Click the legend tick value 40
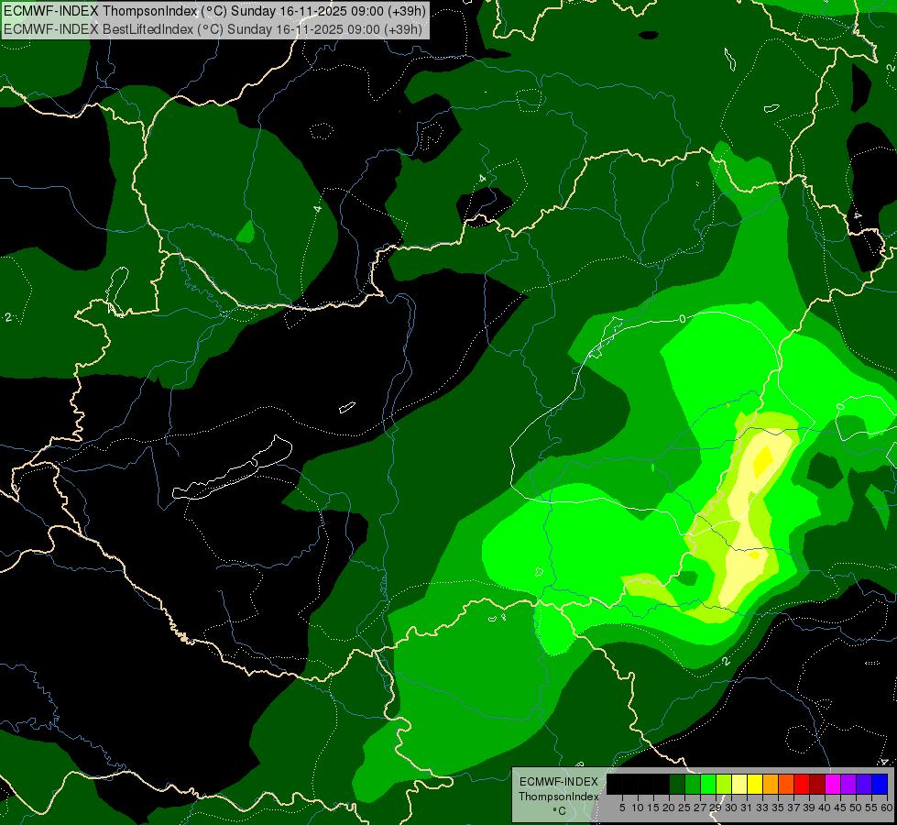Image resolution: width=897 pixels, height=825 pixels. coord(825,808)
